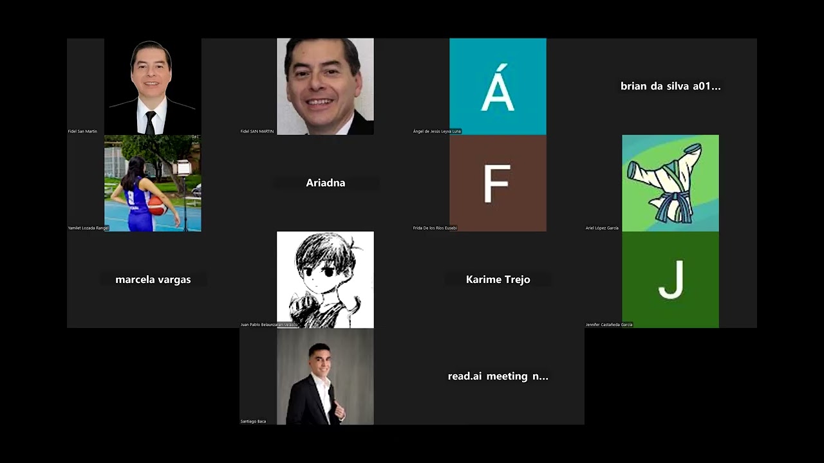824x463 pixels.
Task: Click the green 'J' avatar of Jennifer
Action: [x=670, y=280]
